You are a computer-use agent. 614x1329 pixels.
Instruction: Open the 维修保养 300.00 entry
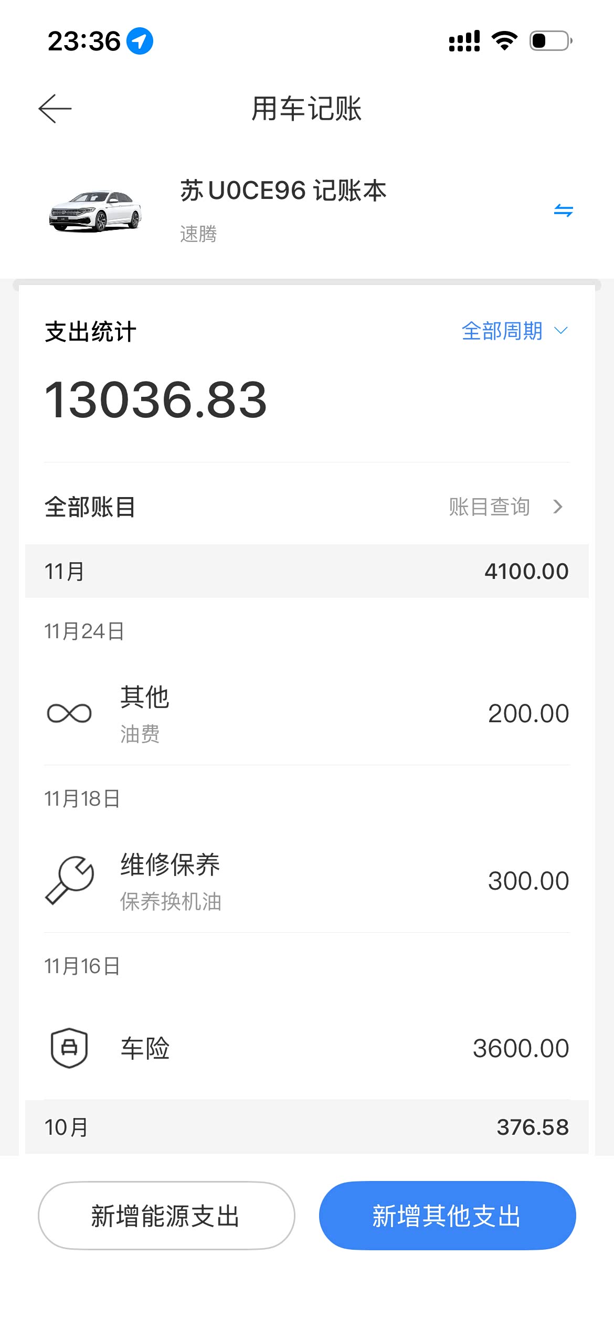point(307,880)
